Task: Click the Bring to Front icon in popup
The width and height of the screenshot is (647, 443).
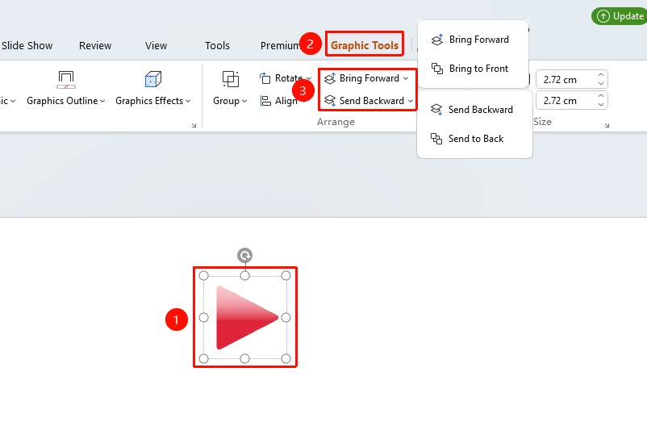Action: click(x=437, y=69)
